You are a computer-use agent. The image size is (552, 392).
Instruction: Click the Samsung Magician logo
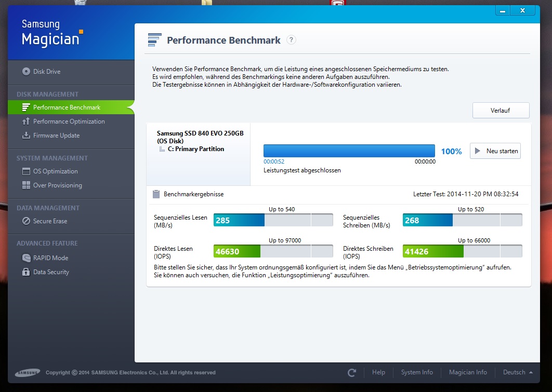(52, 33)
